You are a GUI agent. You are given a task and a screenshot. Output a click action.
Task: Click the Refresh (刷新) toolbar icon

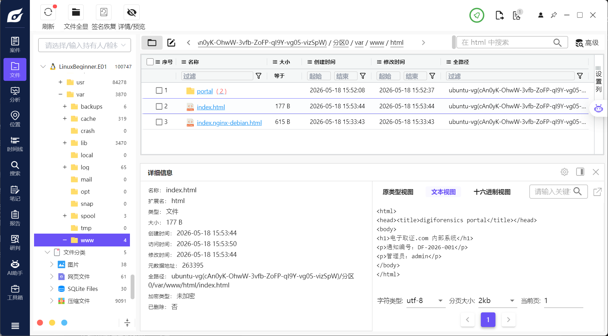point(48,12)
